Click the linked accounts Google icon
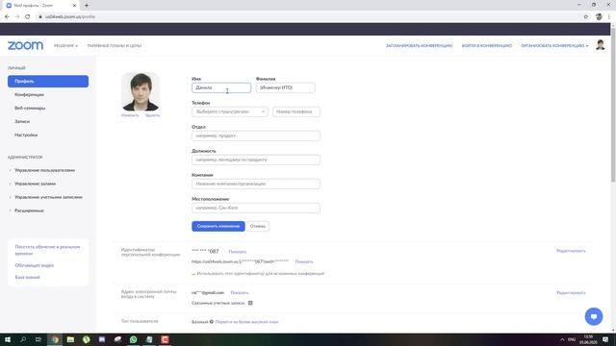The height and width of the screenshot is (346, 616). pos(250,303)
